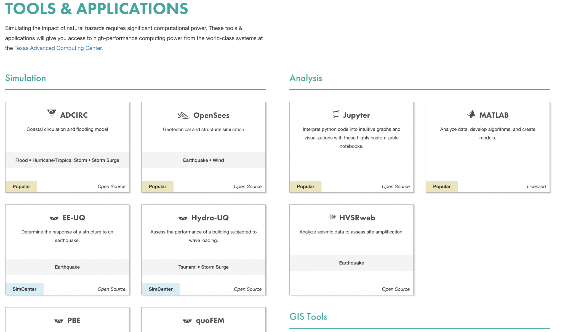Click the Earthquake tag on the HVSRweb card

click(351, 263)
